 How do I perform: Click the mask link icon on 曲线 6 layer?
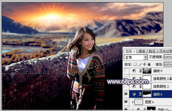coord(140,94)
